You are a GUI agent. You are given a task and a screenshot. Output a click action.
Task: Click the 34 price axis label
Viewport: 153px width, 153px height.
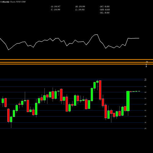[x=145, y=122]
